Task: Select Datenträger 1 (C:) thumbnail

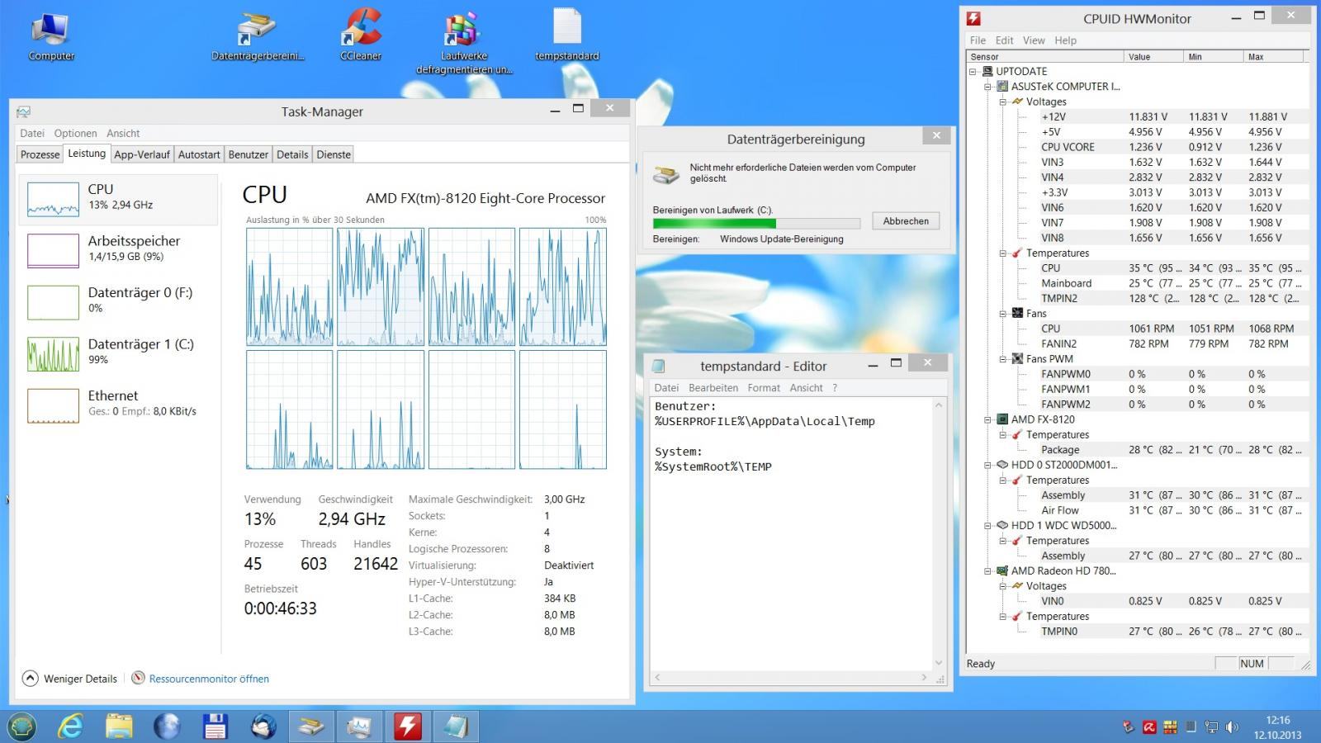Action: pos(53,354)
